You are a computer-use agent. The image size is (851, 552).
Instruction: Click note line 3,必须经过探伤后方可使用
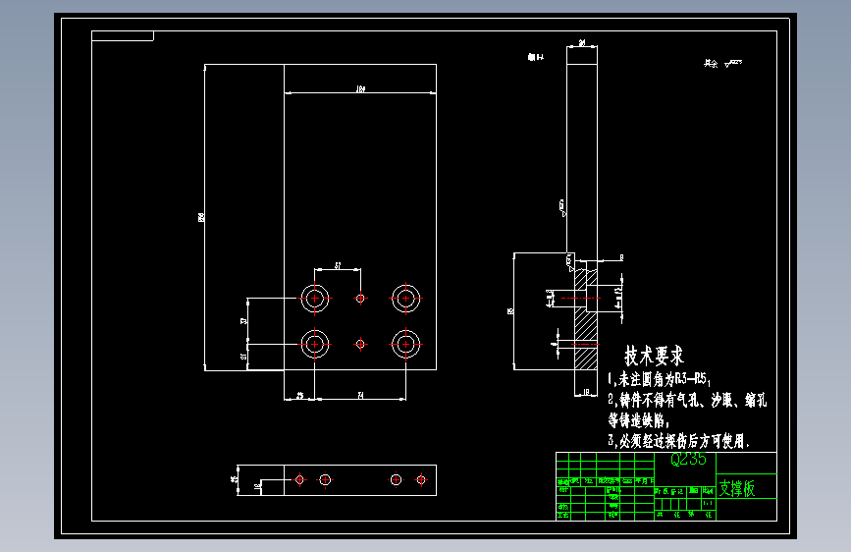pyautogui.click(x=678, y=441)
